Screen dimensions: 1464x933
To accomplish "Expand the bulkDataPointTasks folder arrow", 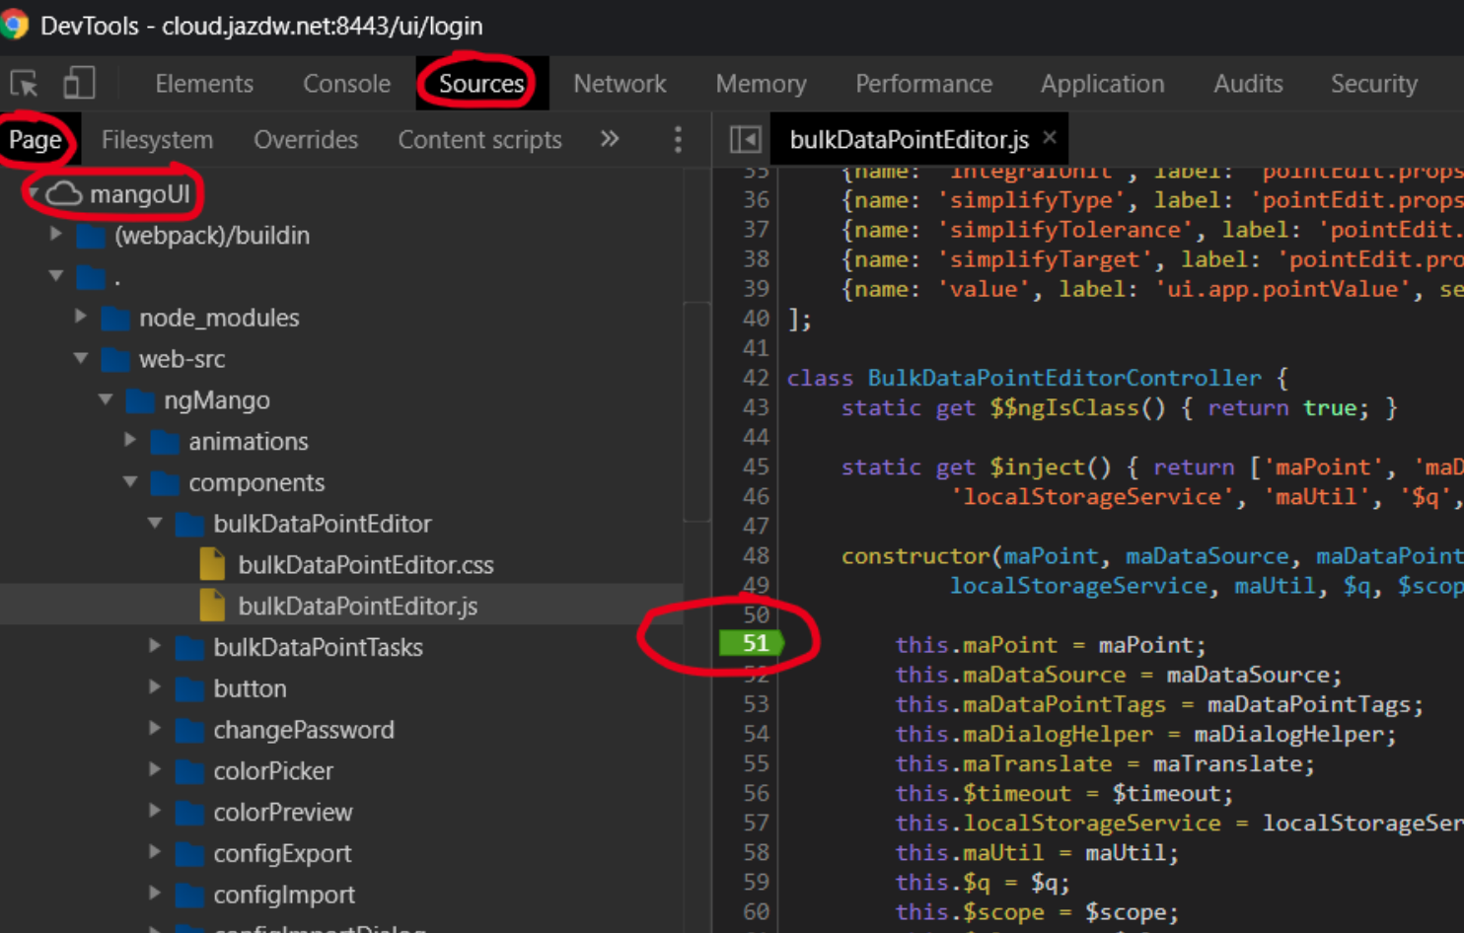I will tap(155, 646).
